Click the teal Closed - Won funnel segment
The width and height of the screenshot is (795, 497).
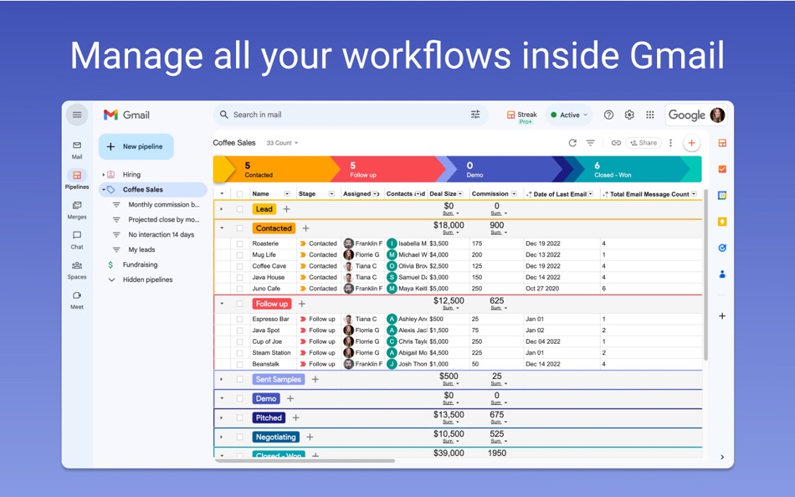click(633, 169)
